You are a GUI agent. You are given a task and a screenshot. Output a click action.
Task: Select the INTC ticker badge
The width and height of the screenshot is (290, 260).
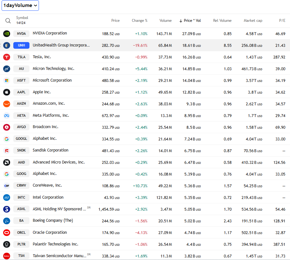coord(22,197)
